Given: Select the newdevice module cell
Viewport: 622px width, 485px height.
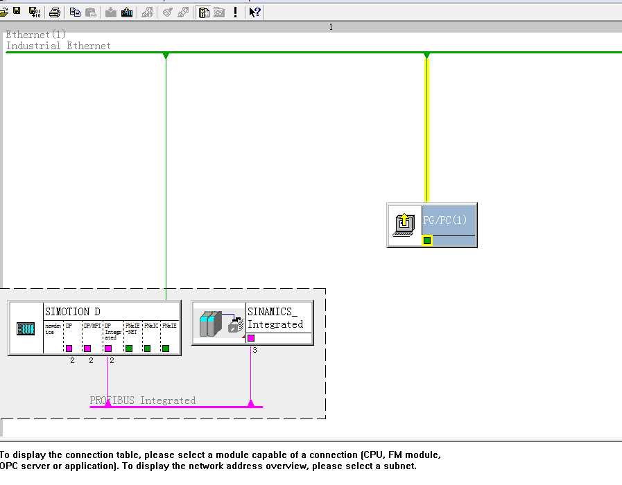Looking at the screenshot, I should coord(53,336).
